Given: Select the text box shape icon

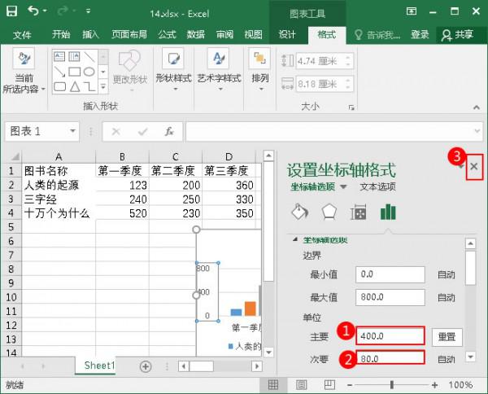Looking at the screenshot, I should pos(59,56).
